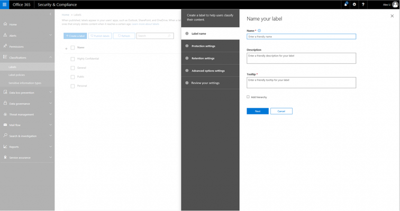Collapse the Classifications section
The width and height of the screenshot is (400, 211).
[x=50, y=57]
